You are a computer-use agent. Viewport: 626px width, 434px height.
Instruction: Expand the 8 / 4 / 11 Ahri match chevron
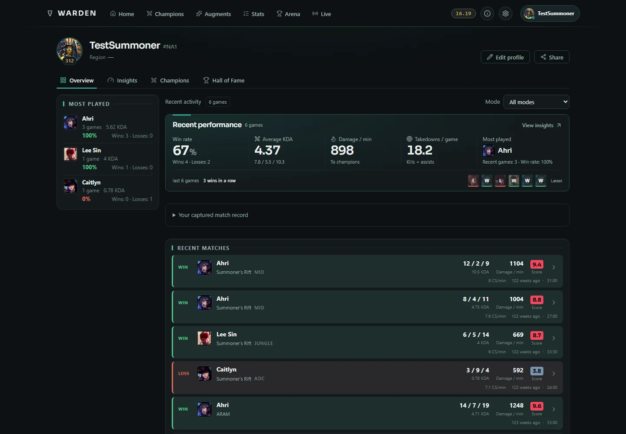(554, 302)
